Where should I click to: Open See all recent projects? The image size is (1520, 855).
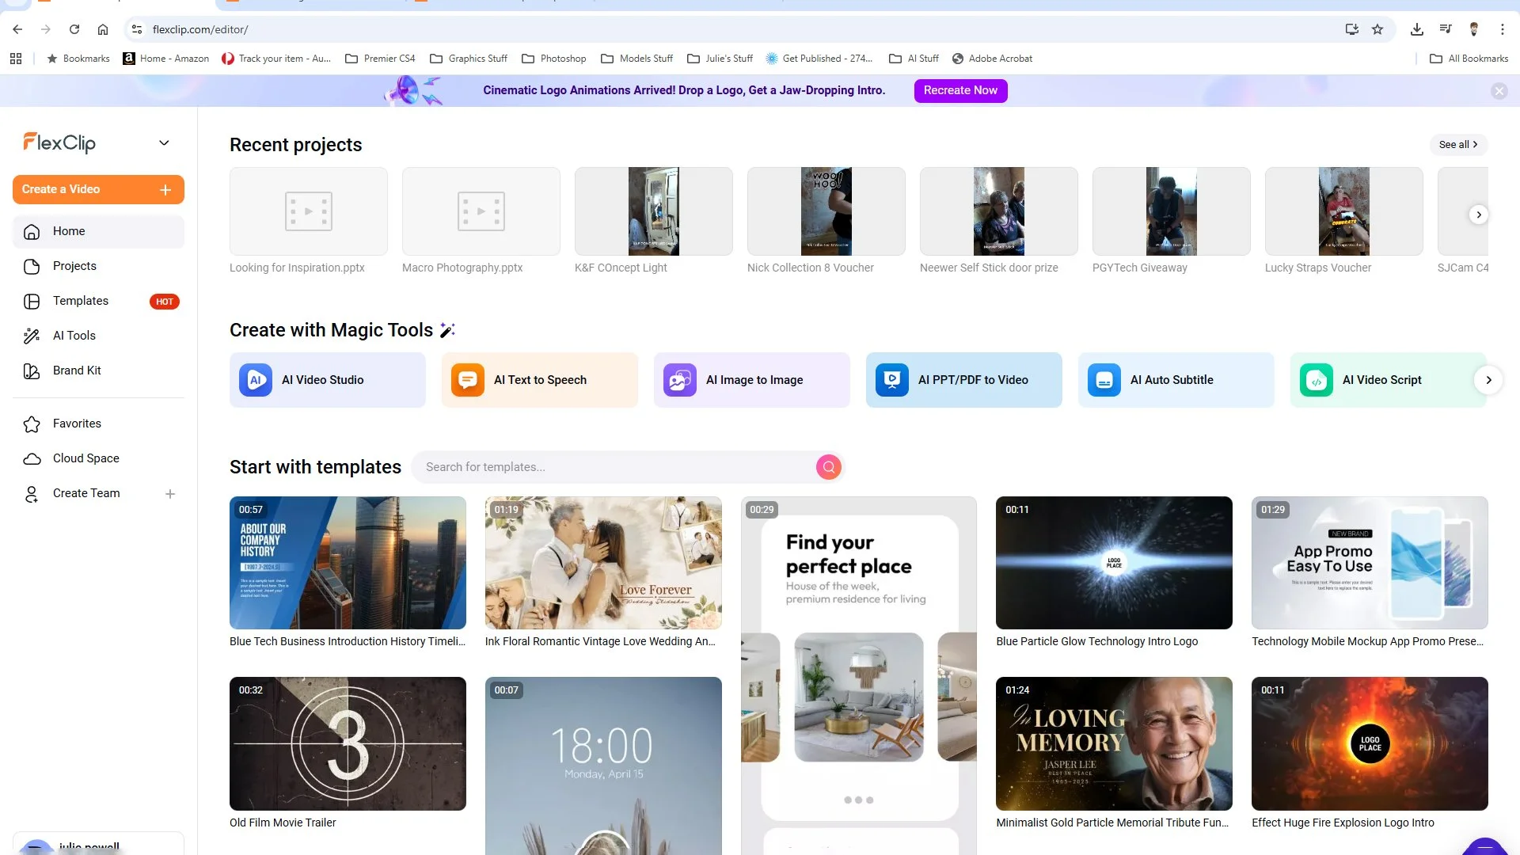coord(1457,144)
